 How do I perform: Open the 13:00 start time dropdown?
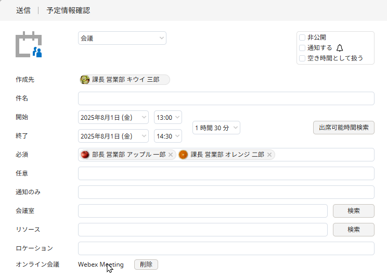pyautogui.click(x=168, y=117)
